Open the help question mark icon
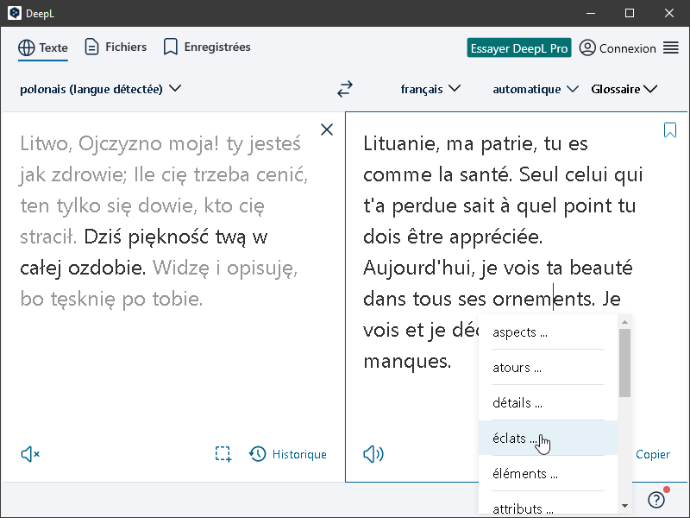 (x=656, y=500)
